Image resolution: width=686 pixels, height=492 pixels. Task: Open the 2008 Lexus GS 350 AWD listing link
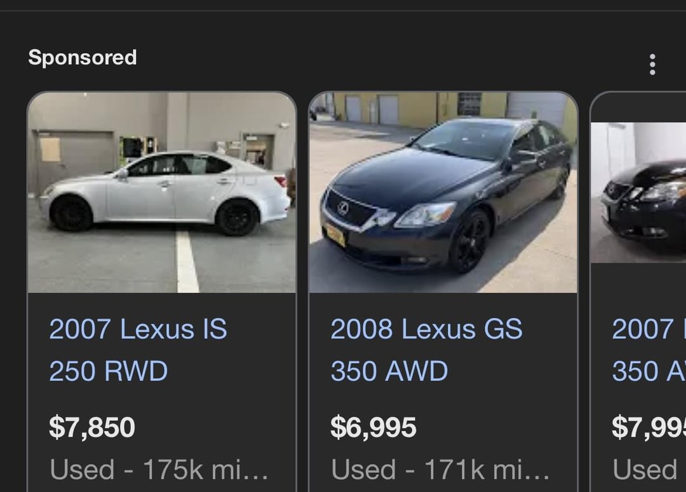427,350
